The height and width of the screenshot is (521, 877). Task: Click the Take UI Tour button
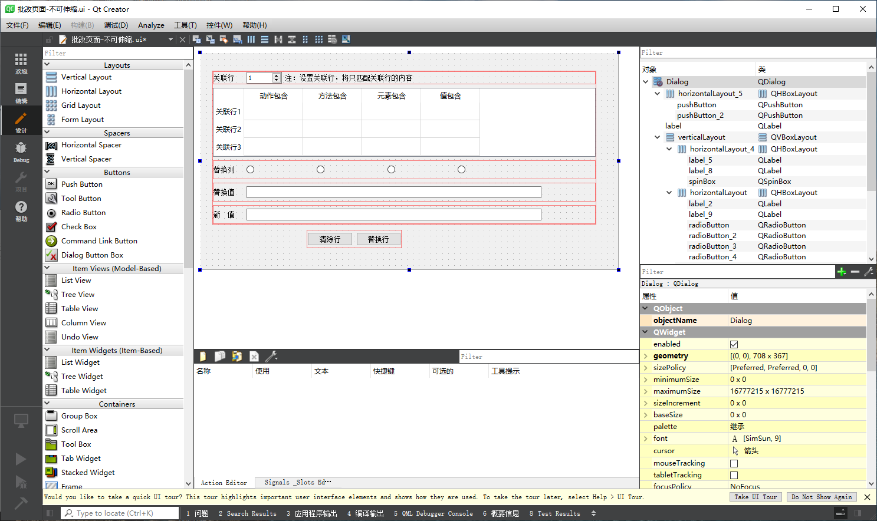756,497
